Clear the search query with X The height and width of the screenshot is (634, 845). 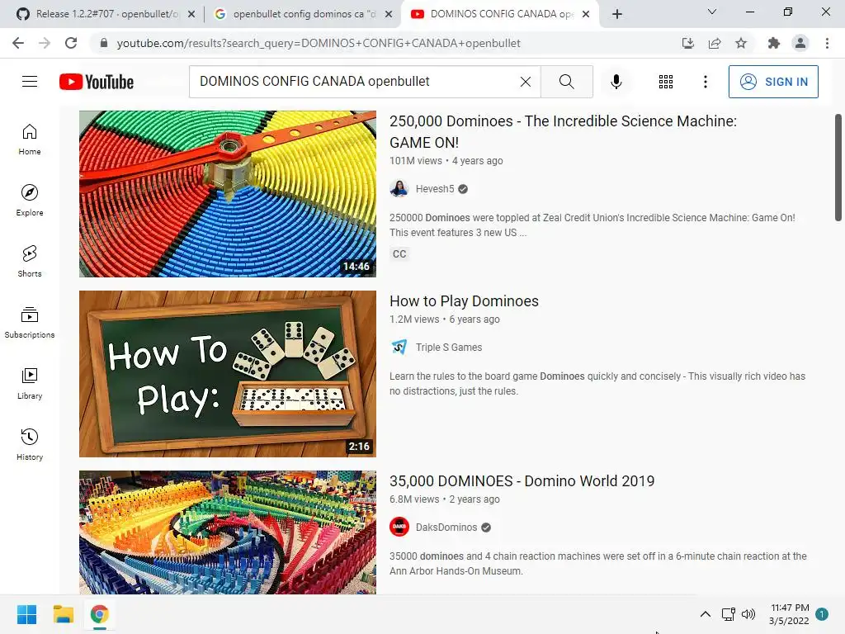click(x=526, y=82)
